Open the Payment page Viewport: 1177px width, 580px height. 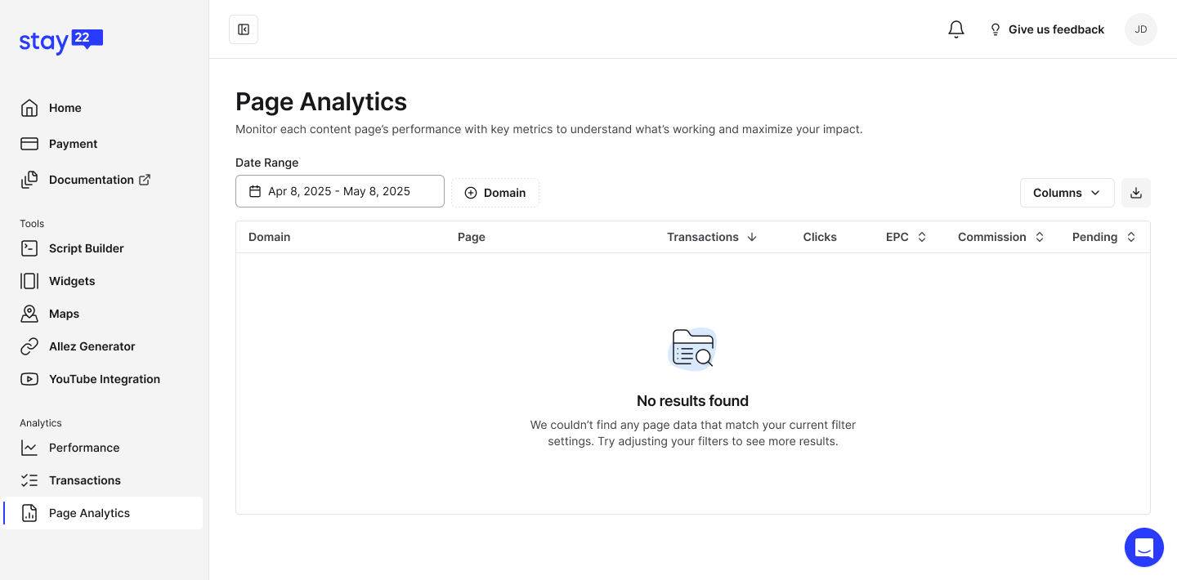tap(73, 144)
